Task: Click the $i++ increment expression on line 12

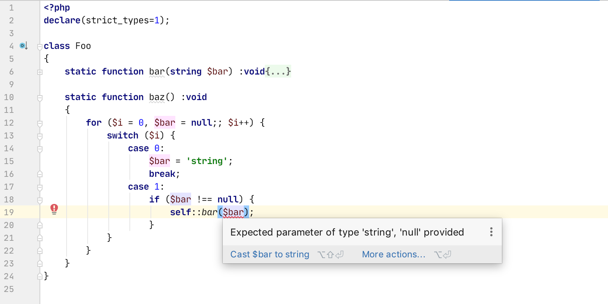Action: coord(239,123)
